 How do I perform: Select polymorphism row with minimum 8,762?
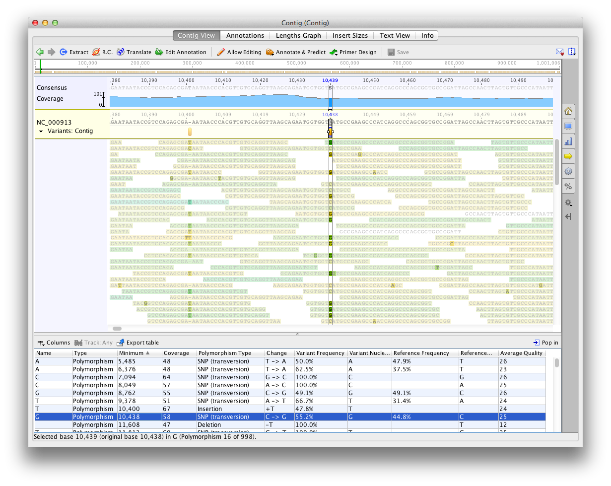[x=290, y=393]
